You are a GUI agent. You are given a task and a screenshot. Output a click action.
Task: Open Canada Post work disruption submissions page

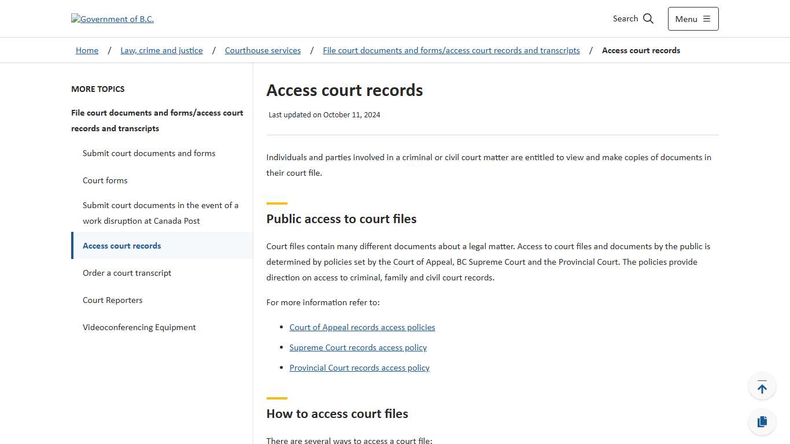[x=160, y=213]
